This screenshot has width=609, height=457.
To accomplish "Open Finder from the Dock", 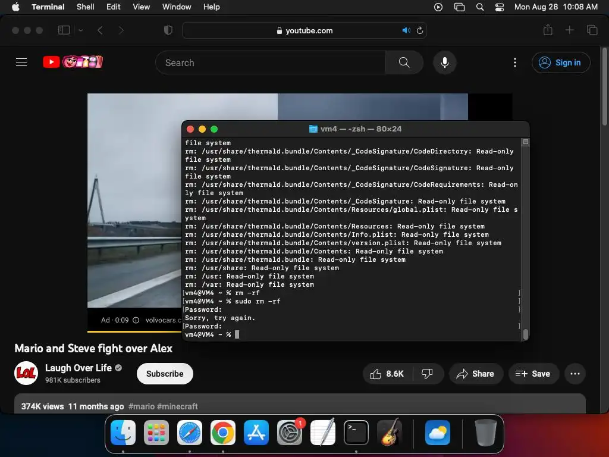I will (x=123, y=433).
